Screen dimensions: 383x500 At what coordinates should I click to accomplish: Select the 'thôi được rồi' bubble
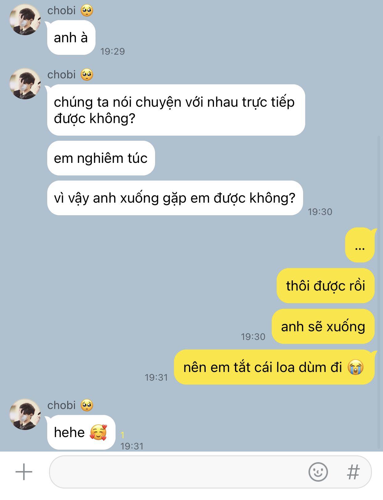[x=326, y=286]
